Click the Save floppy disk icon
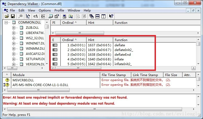 pos(13,16)
